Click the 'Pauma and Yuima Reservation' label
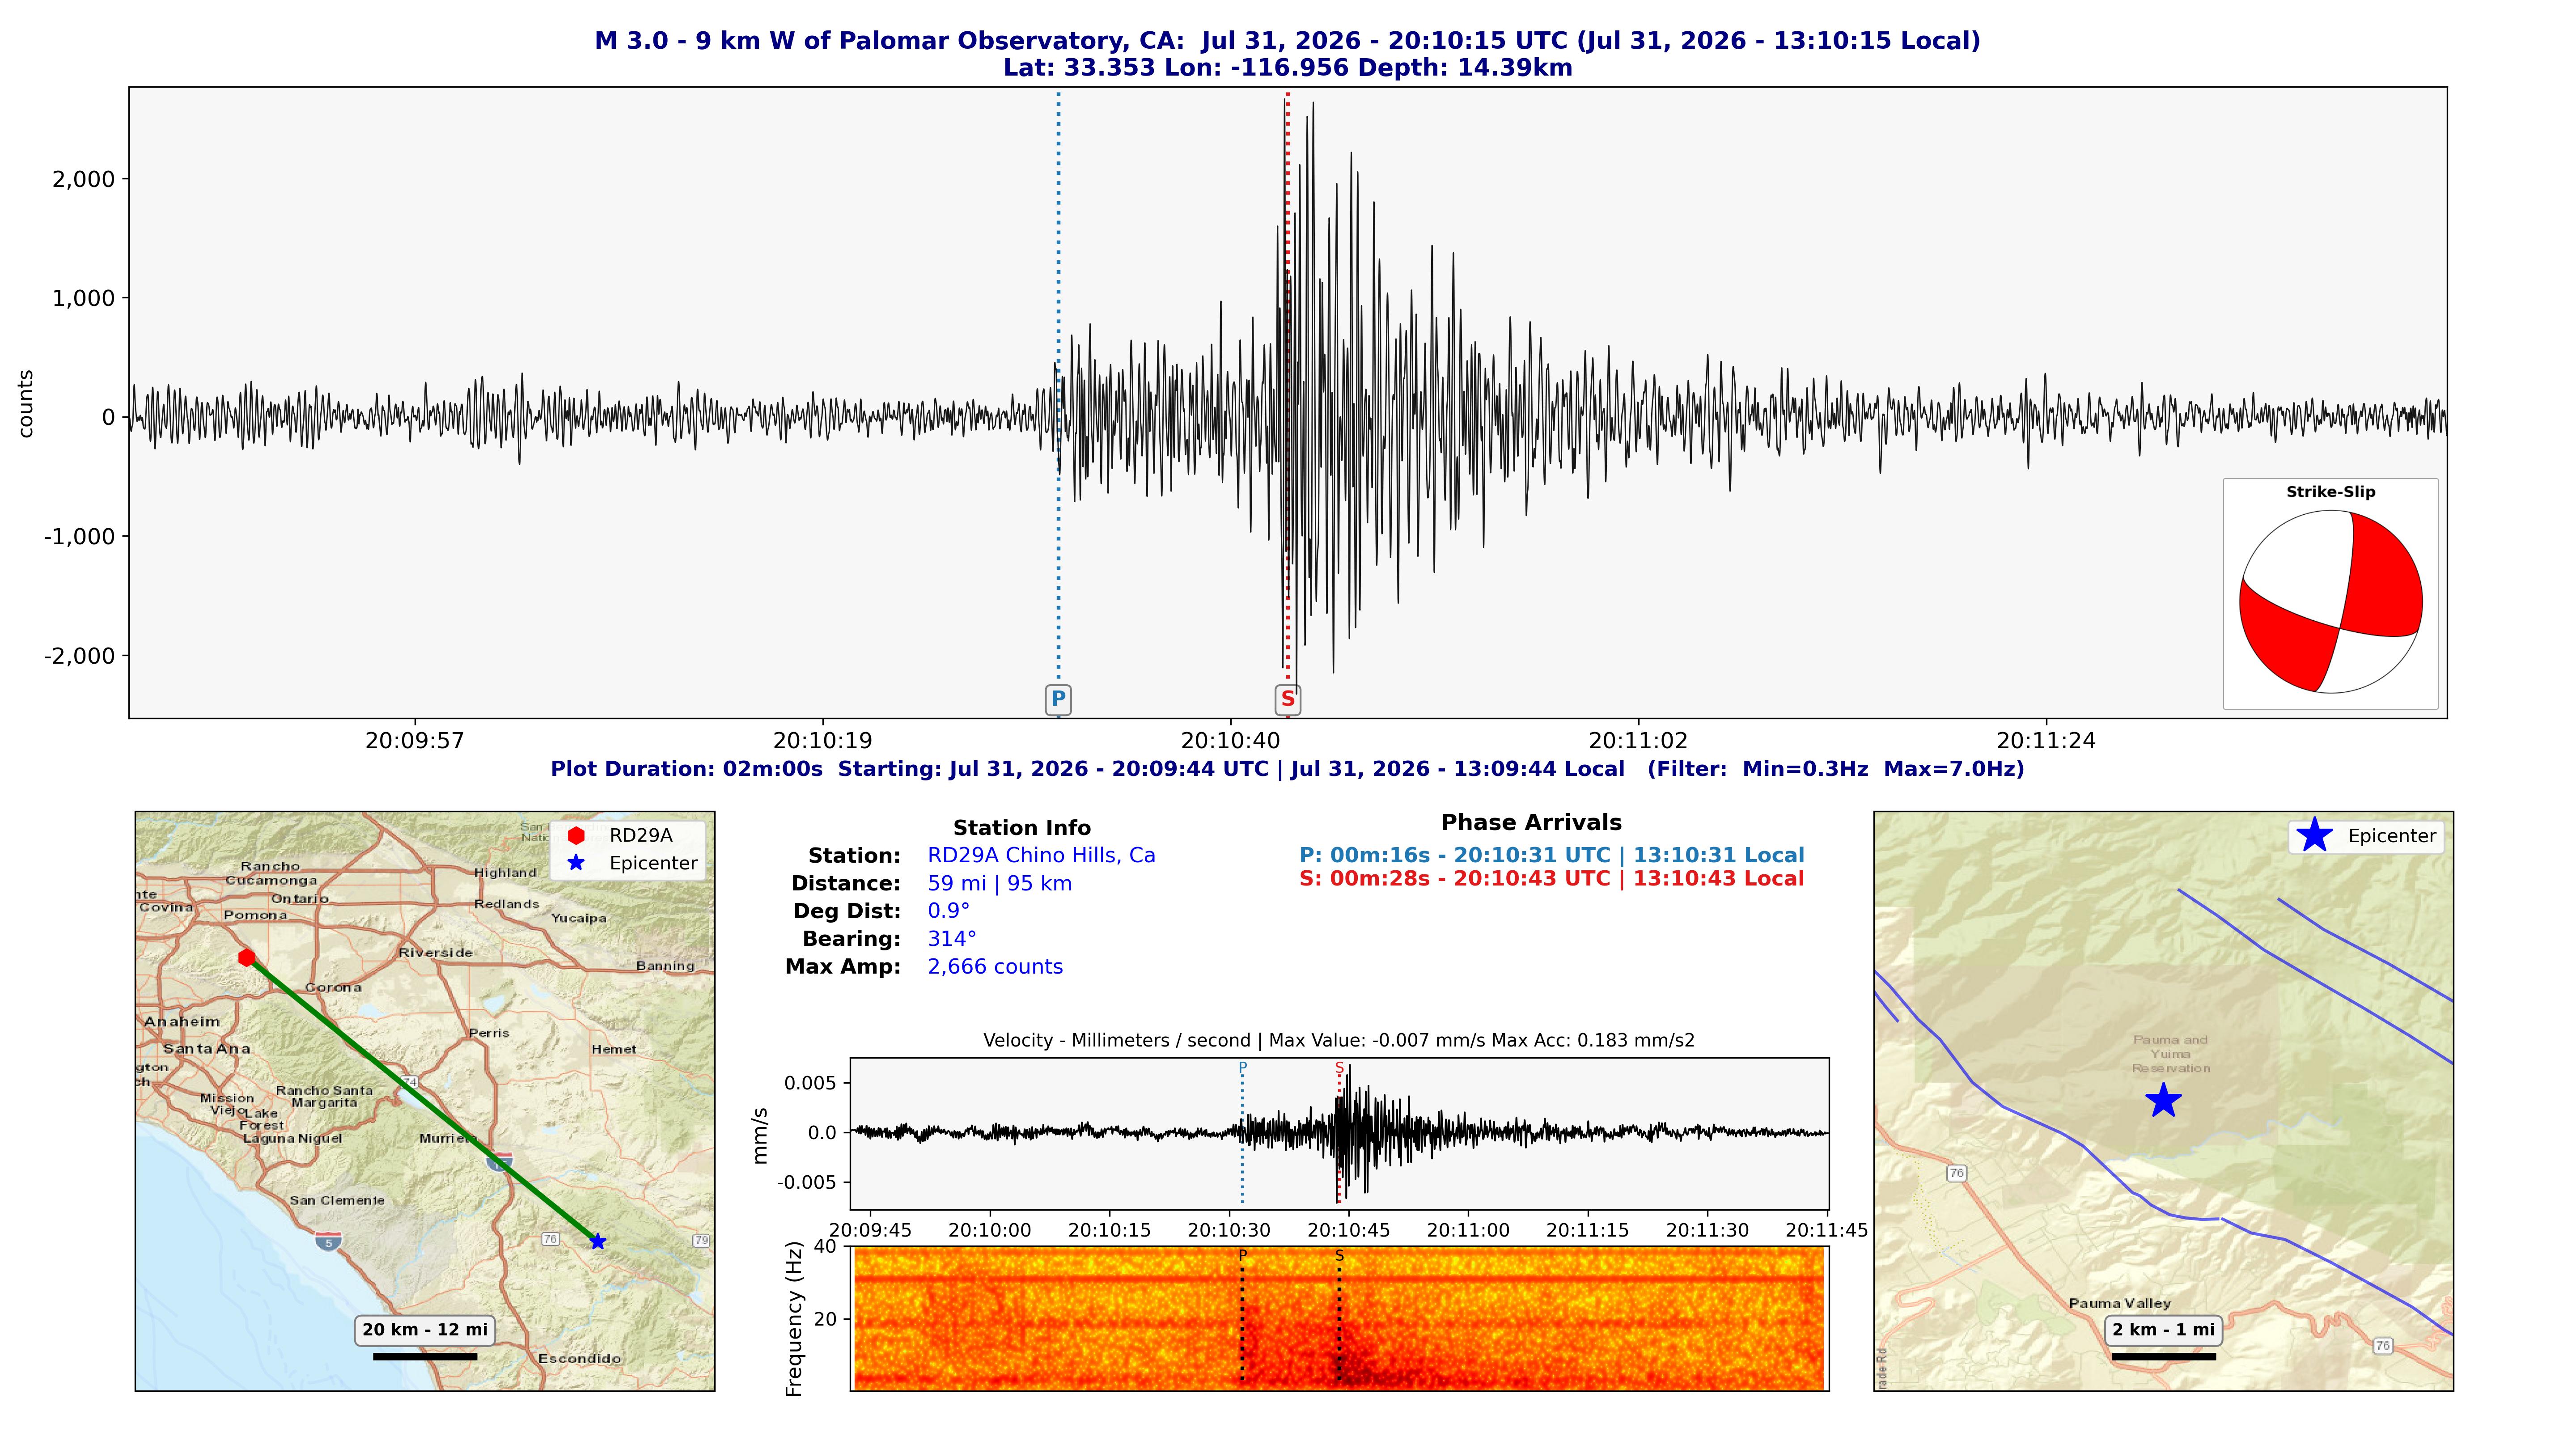 click(x=2170, y=1054)
